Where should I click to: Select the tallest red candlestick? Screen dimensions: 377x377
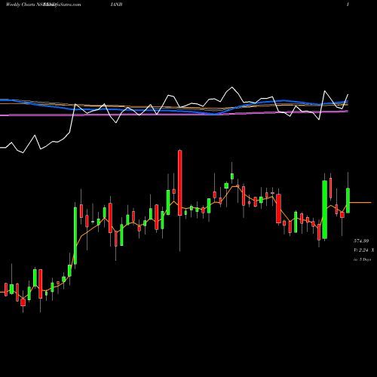(180, 183)
